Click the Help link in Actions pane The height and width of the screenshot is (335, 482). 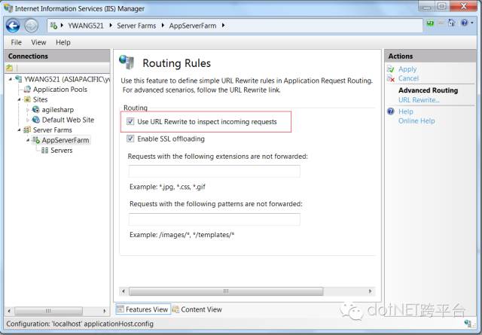[x=405, y=111]
